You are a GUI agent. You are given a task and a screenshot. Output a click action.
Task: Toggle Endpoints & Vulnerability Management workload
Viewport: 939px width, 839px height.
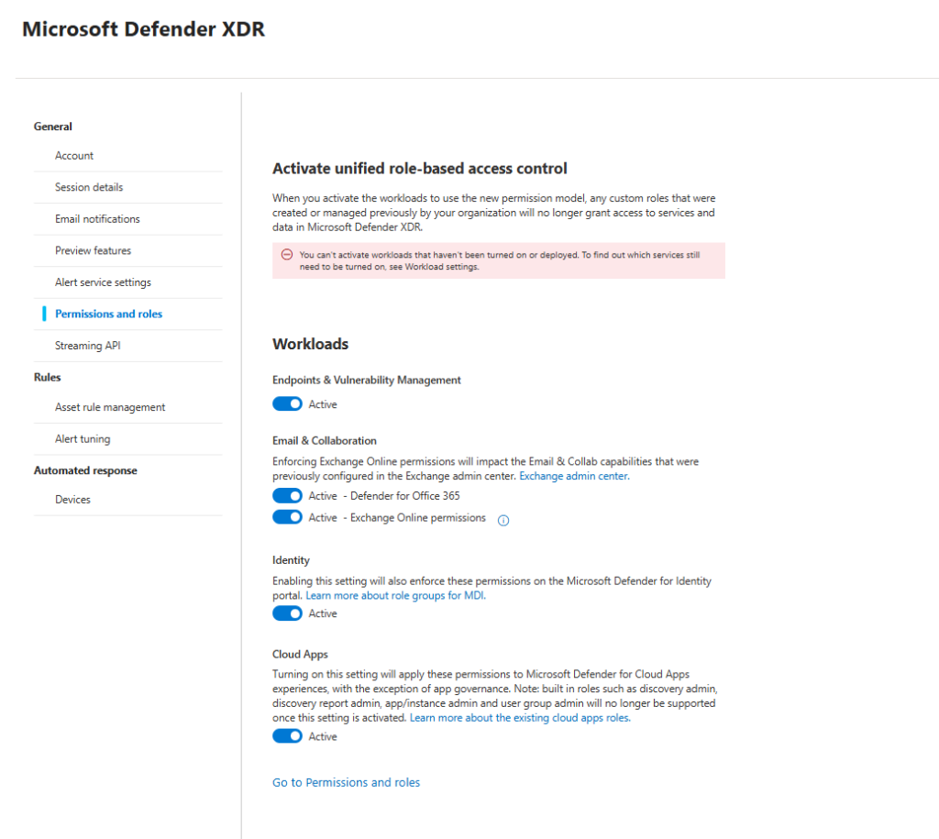click(x=287, y=404)
